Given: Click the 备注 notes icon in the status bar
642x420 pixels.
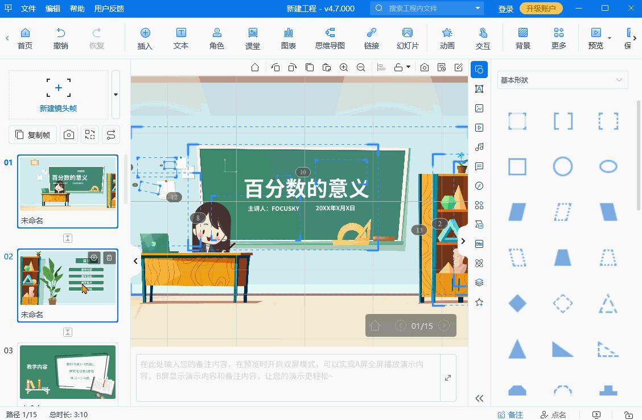Looking at the screenshot, I should [x=511, y=414].
